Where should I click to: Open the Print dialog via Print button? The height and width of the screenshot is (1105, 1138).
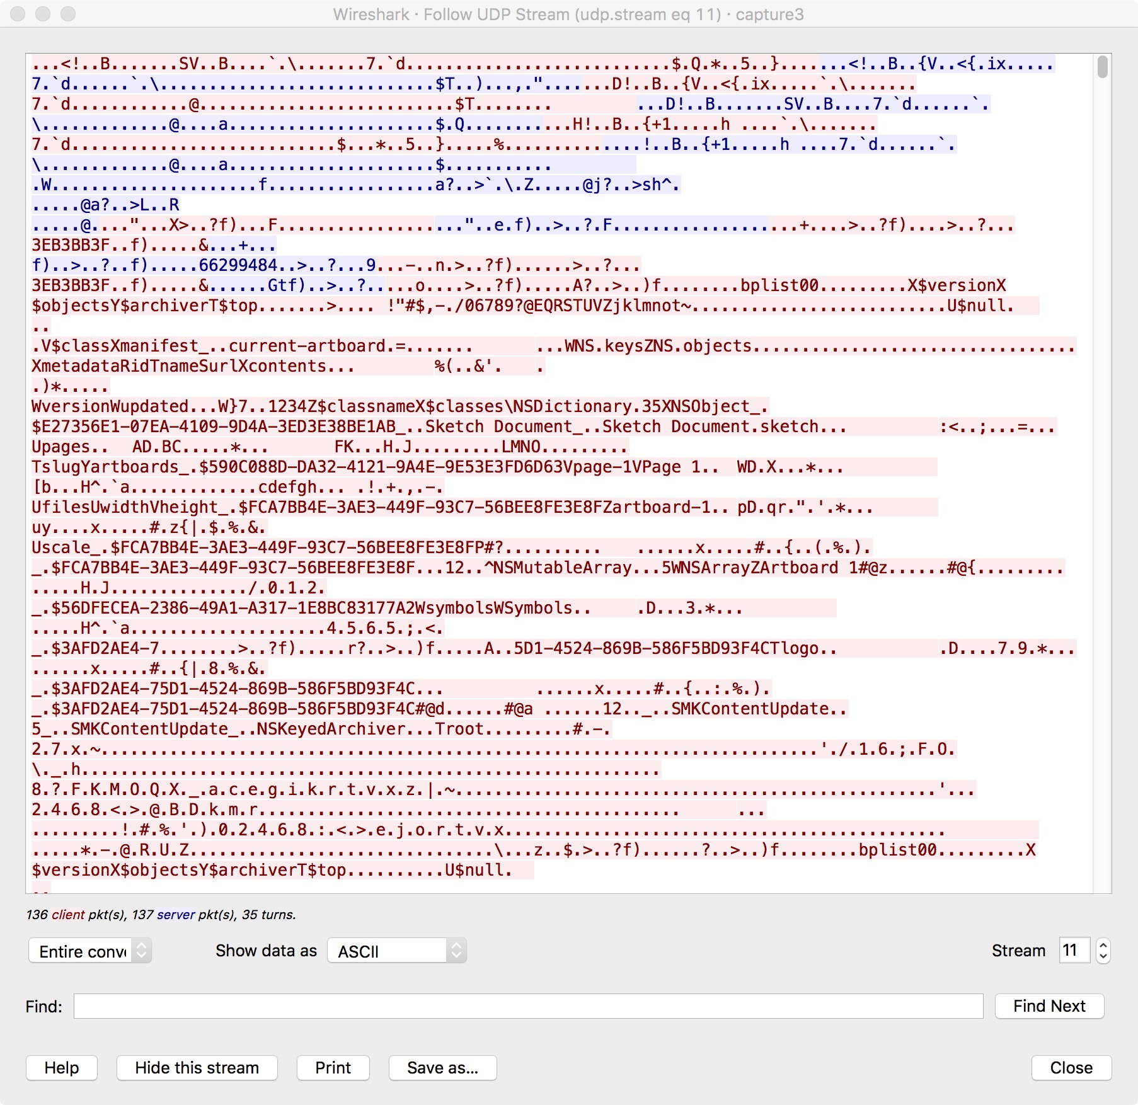coord(333,1068)
